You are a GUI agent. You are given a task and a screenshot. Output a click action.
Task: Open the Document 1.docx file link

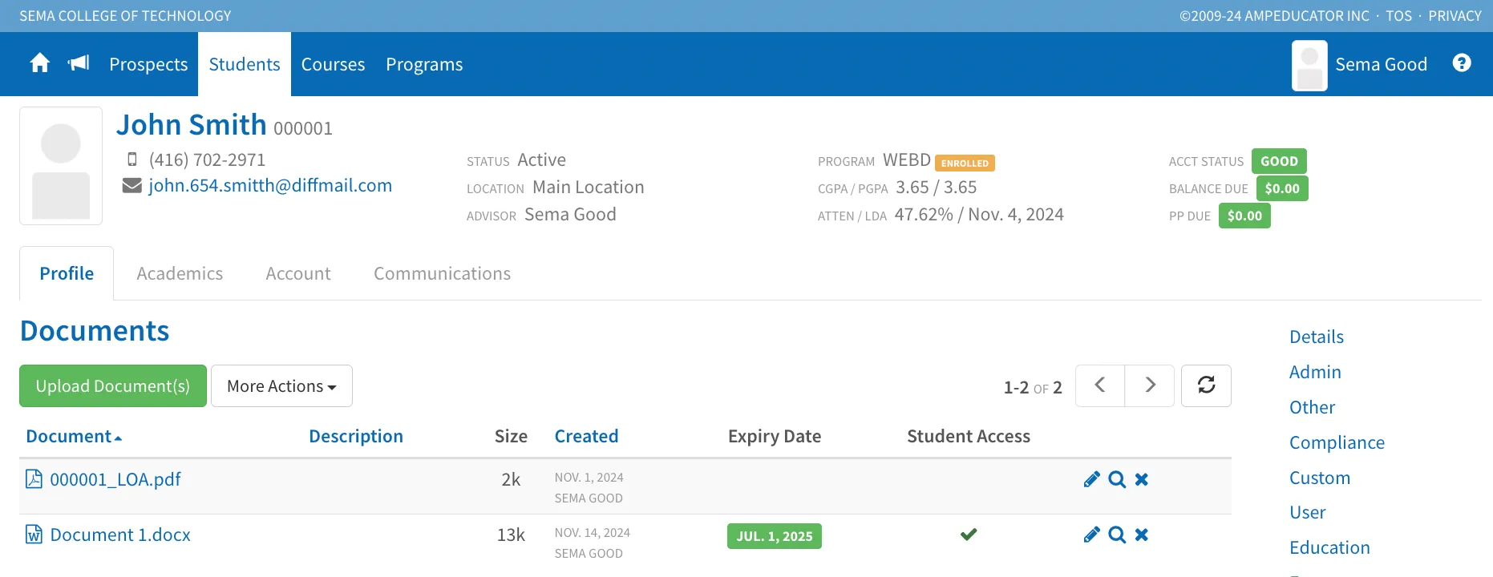pos(120,535)
